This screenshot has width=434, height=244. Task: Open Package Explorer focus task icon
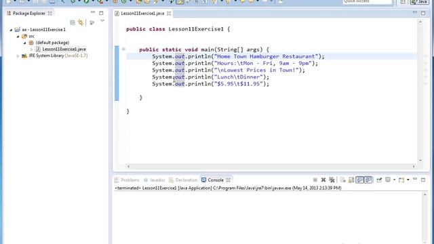point(92,22)
